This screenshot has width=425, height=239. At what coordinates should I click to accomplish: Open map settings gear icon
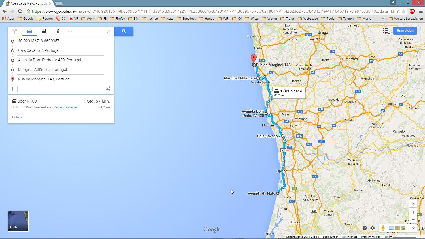[x=372, y=228]
